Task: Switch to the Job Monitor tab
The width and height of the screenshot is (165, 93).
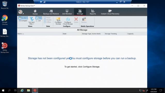Action: (x=67, y=12)
